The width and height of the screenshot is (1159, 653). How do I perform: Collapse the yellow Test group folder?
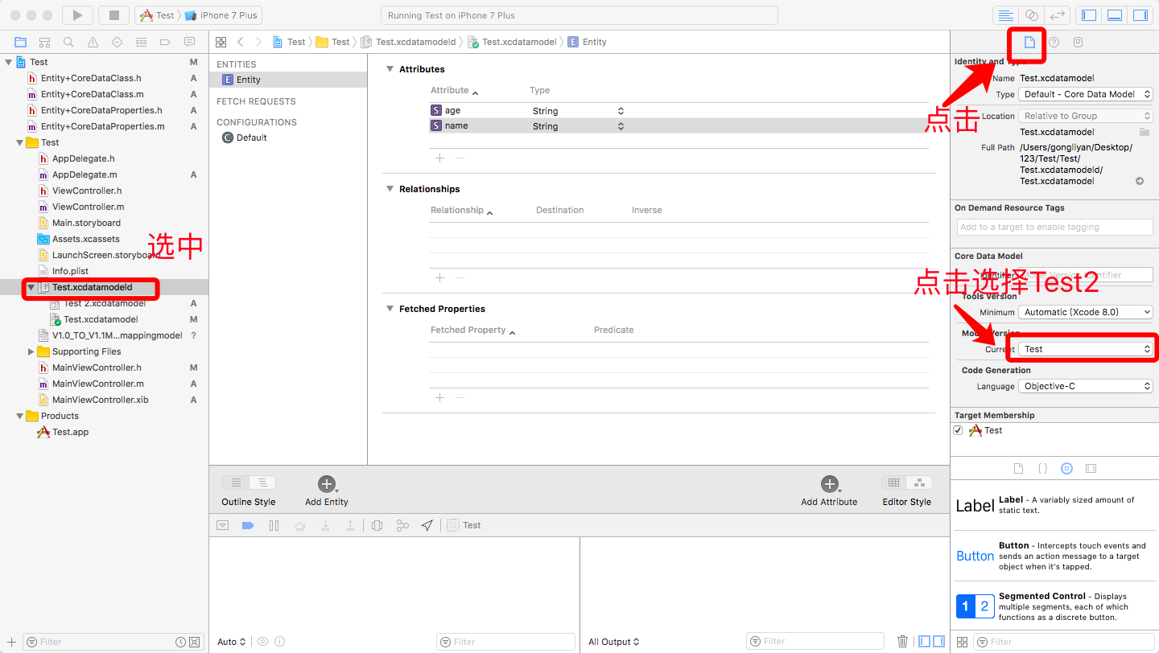pos(20,142)
